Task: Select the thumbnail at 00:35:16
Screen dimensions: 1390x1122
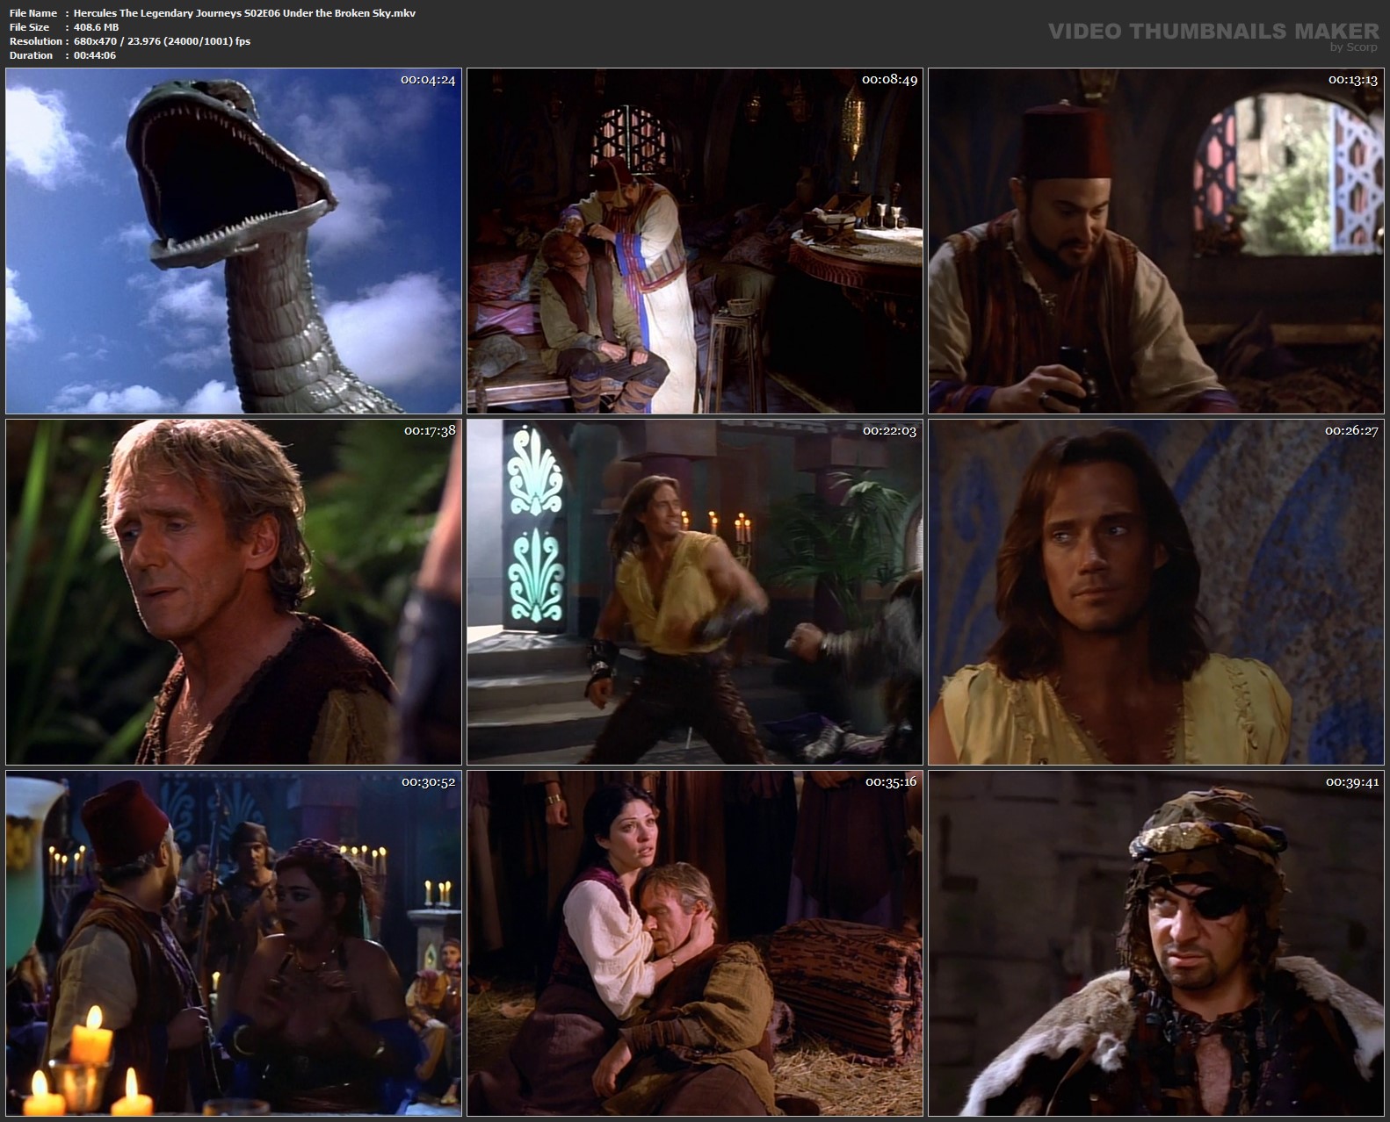Action: click(x=695, y=943)
